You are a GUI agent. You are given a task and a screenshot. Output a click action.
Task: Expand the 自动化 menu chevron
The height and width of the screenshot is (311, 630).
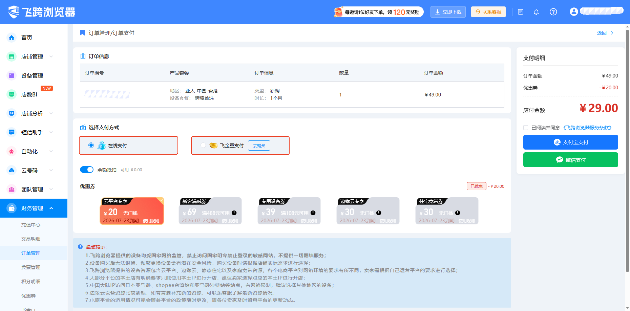coord(51,151)
